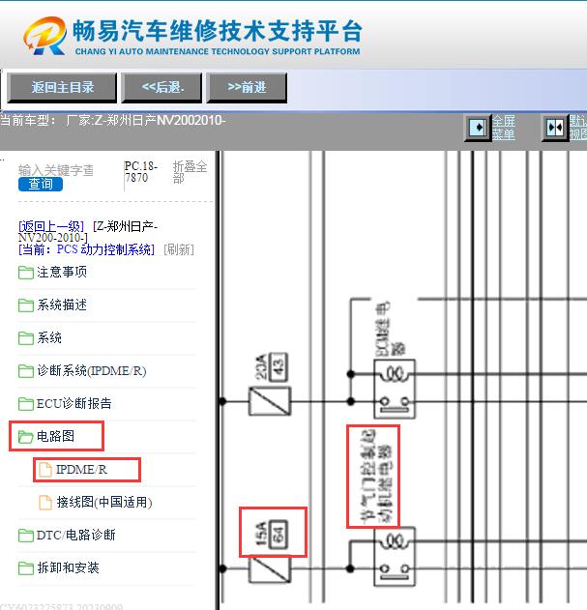Collapse the 电路图 folder

tap(55, 436)
